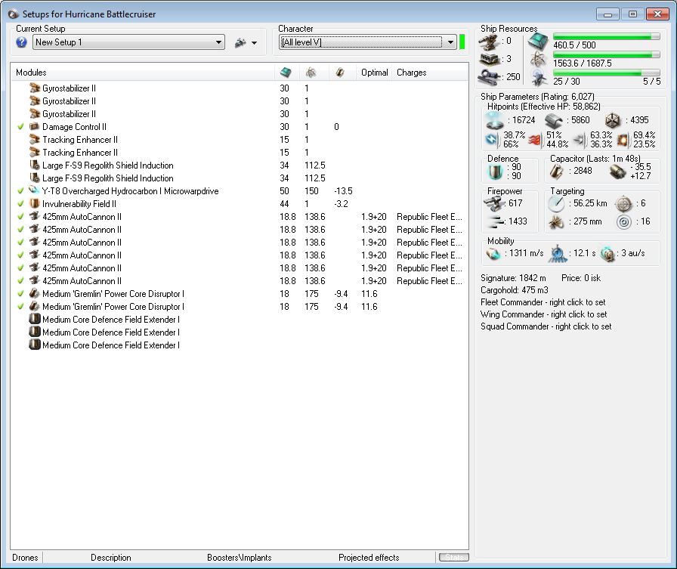Click align time icon beside 12.1 s

point(558,254)
